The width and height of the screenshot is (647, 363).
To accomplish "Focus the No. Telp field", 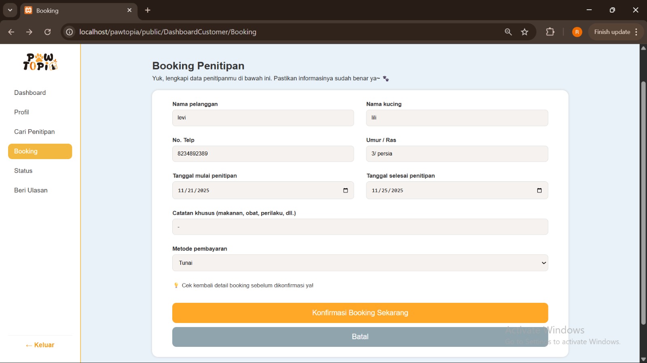I will click(263, 154).
